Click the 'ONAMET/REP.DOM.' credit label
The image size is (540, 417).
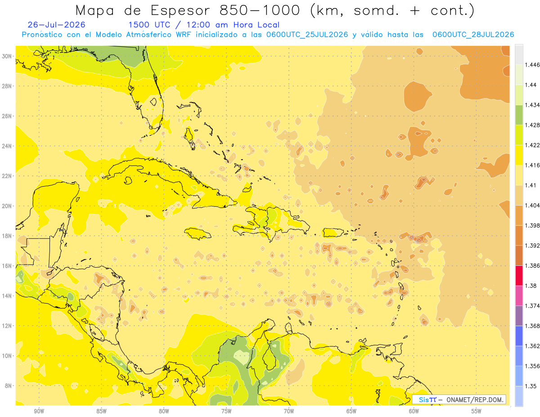[x=475, y=399]
